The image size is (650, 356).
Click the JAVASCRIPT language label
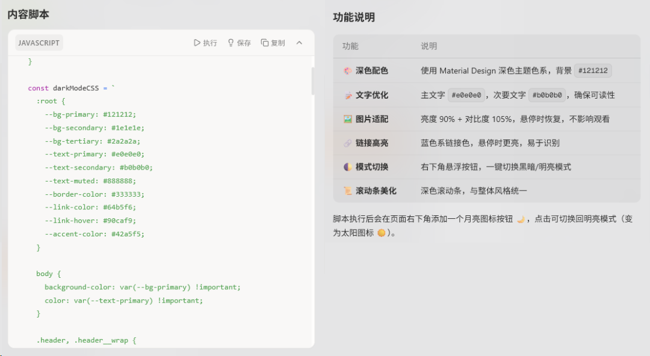pos(39,43)
